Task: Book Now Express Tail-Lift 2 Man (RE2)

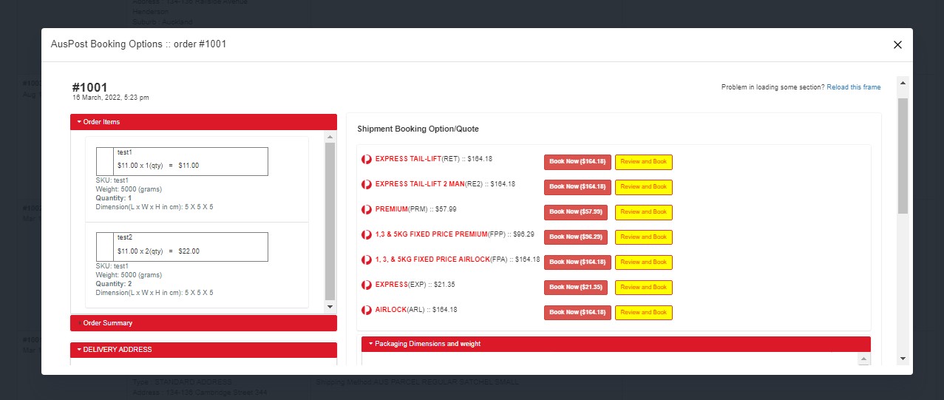Action: tap(577, 187)
